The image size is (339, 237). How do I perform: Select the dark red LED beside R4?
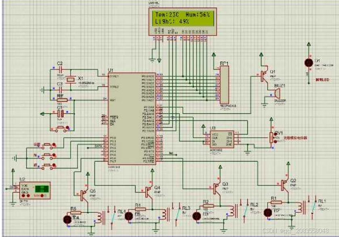pos(129,216)
